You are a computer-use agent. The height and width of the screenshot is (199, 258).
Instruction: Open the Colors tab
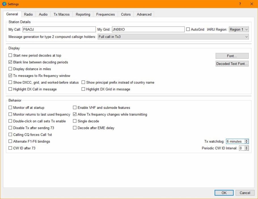(126, 14)
